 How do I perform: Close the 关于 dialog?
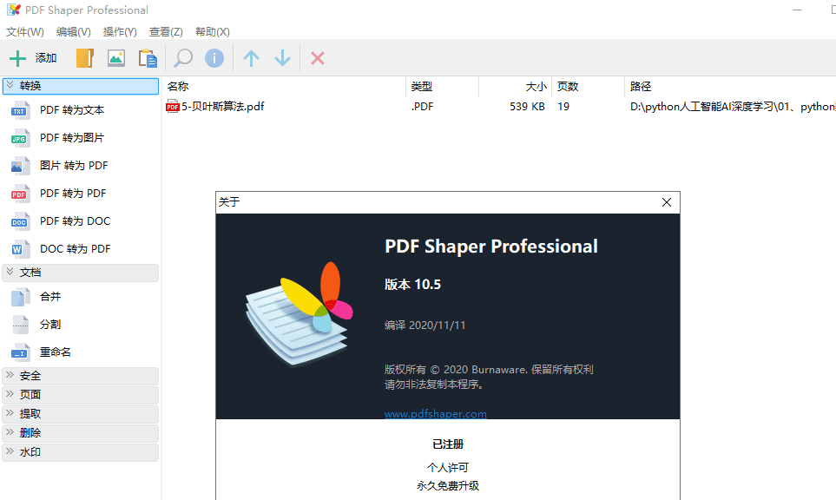pyautogui.click(x=667, y=202)
